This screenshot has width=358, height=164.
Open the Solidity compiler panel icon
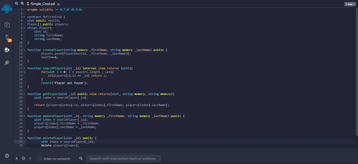click(x=7, y=38)
